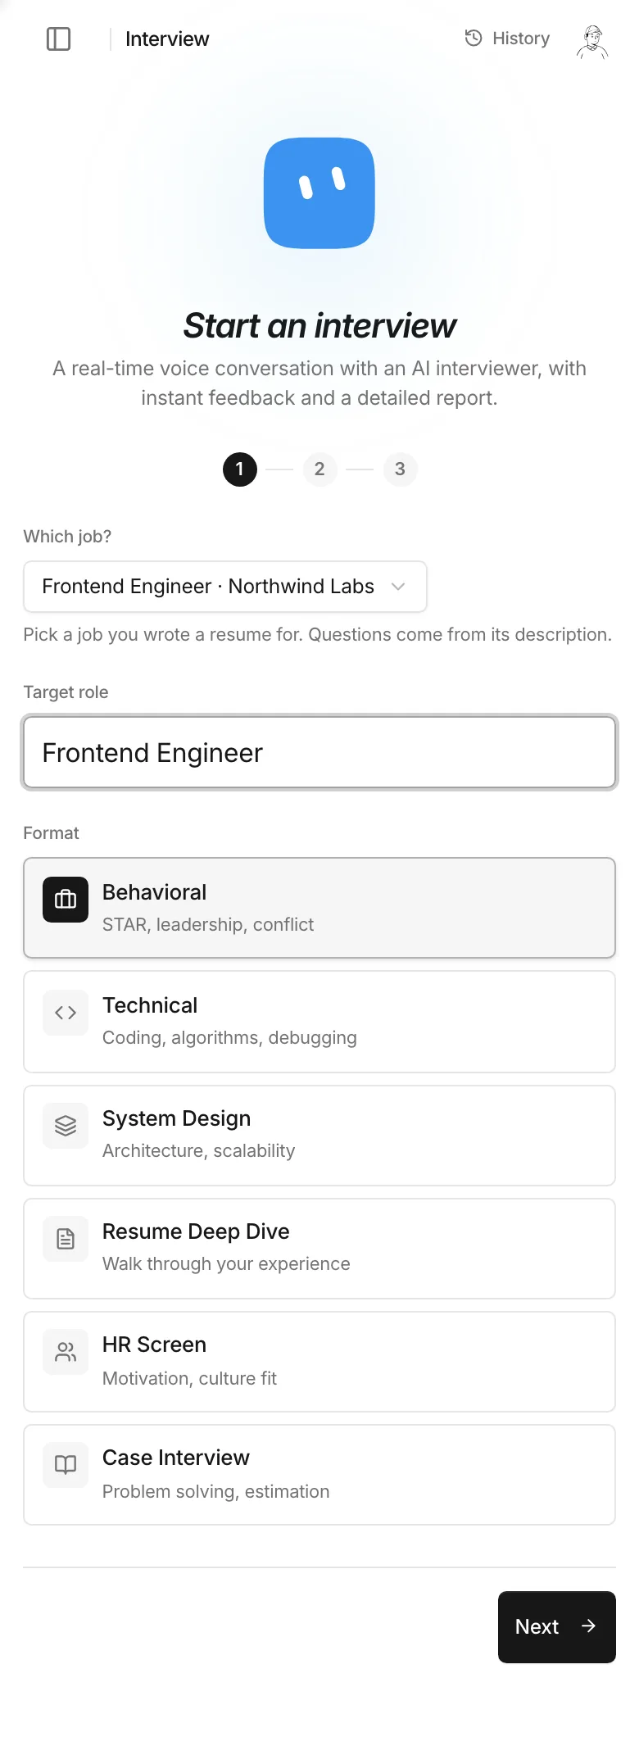
Task: Click the blue interviewer mascot logo
Action: coord(319,193)
